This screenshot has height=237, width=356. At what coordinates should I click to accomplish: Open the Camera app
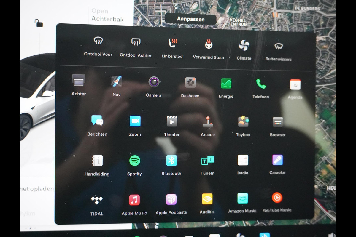154,82
